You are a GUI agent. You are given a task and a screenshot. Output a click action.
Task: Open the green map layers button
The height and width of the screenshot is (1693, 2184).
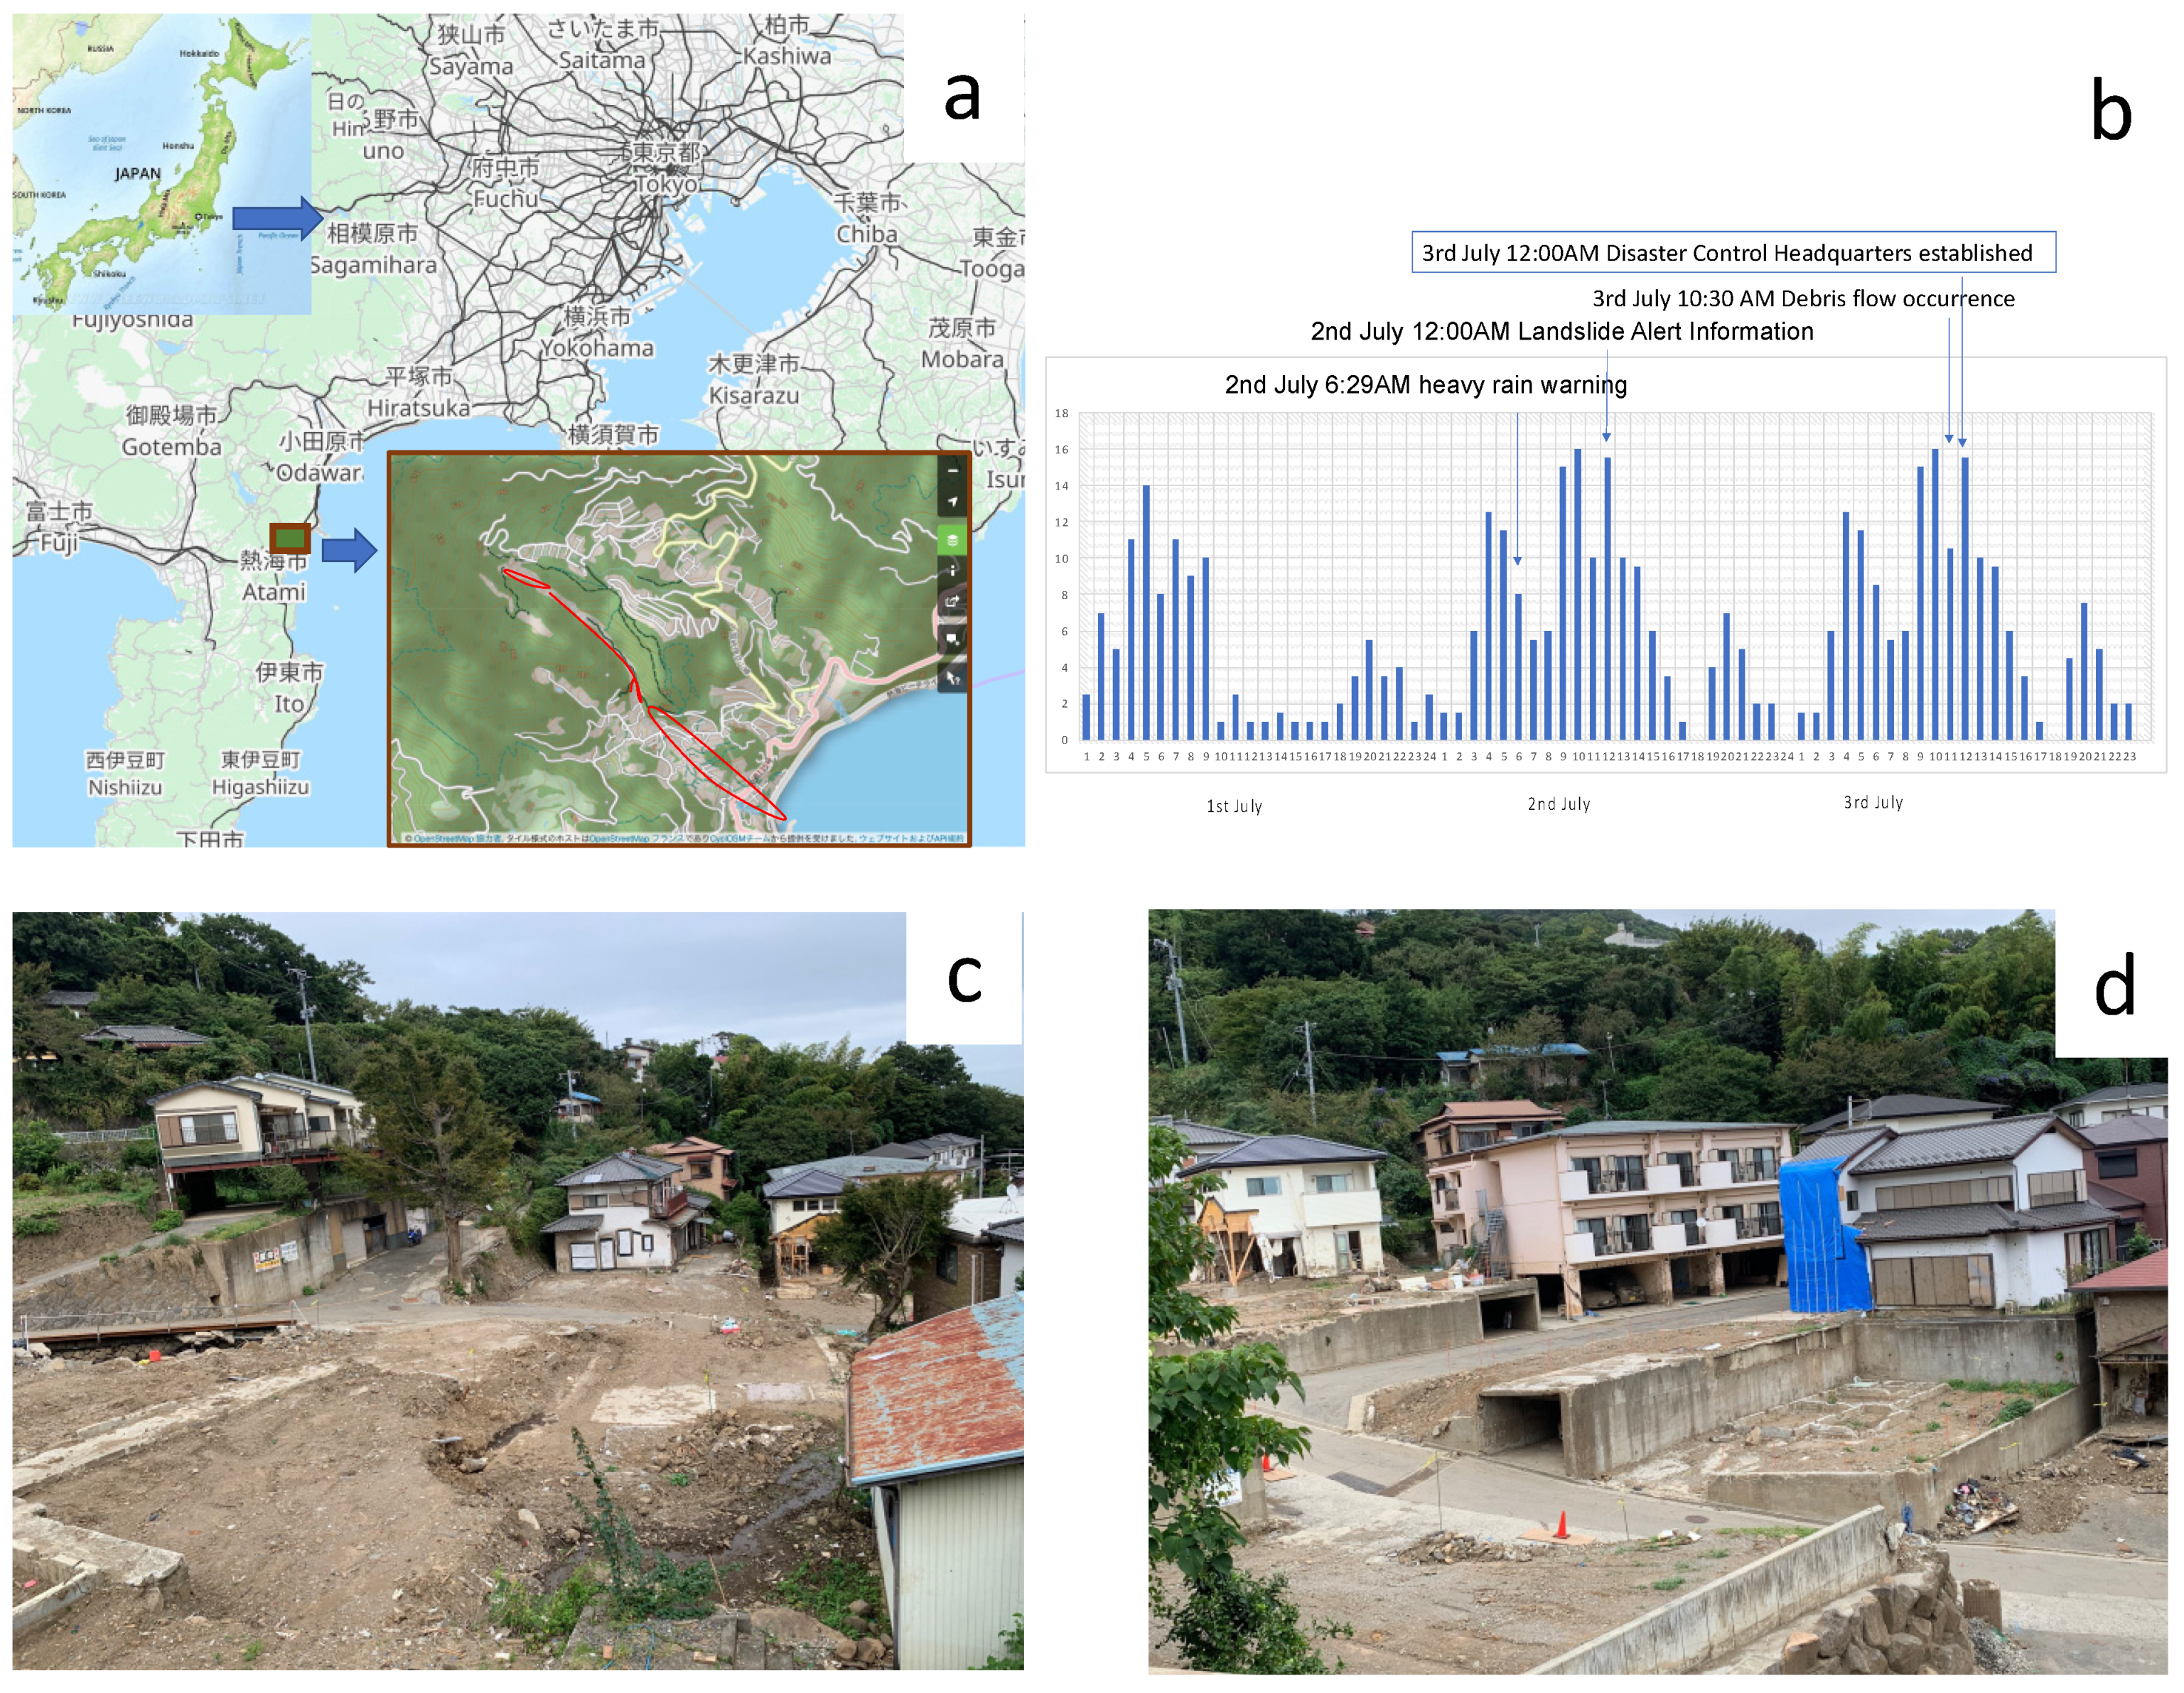click(x=952, y=541)
